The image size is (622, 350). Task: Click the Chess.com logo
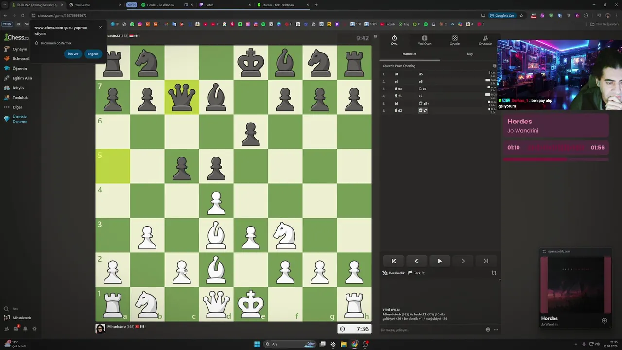click(17, 37)
